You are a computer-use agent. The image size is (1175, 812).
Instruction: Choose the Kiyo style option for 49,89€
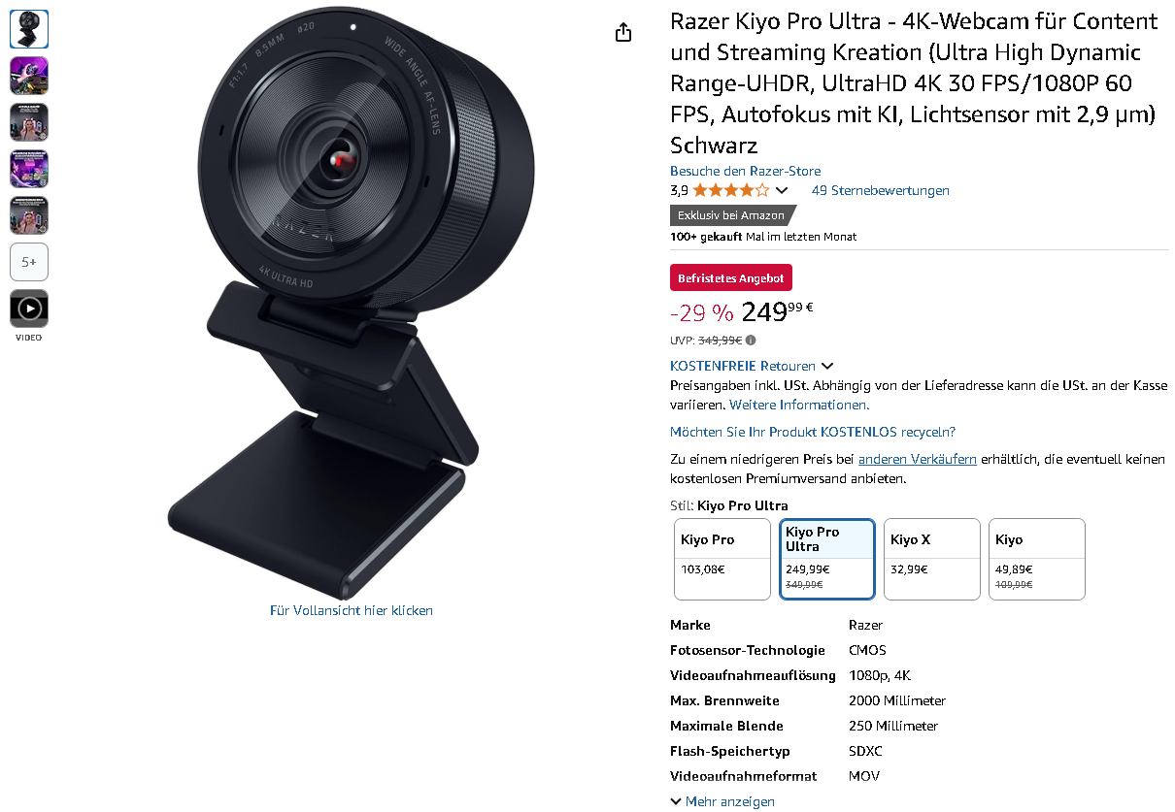1036,560
